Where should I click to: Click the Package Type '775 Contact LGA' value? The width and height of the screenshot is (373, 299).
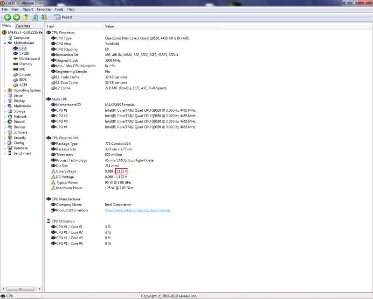(118, 143)
